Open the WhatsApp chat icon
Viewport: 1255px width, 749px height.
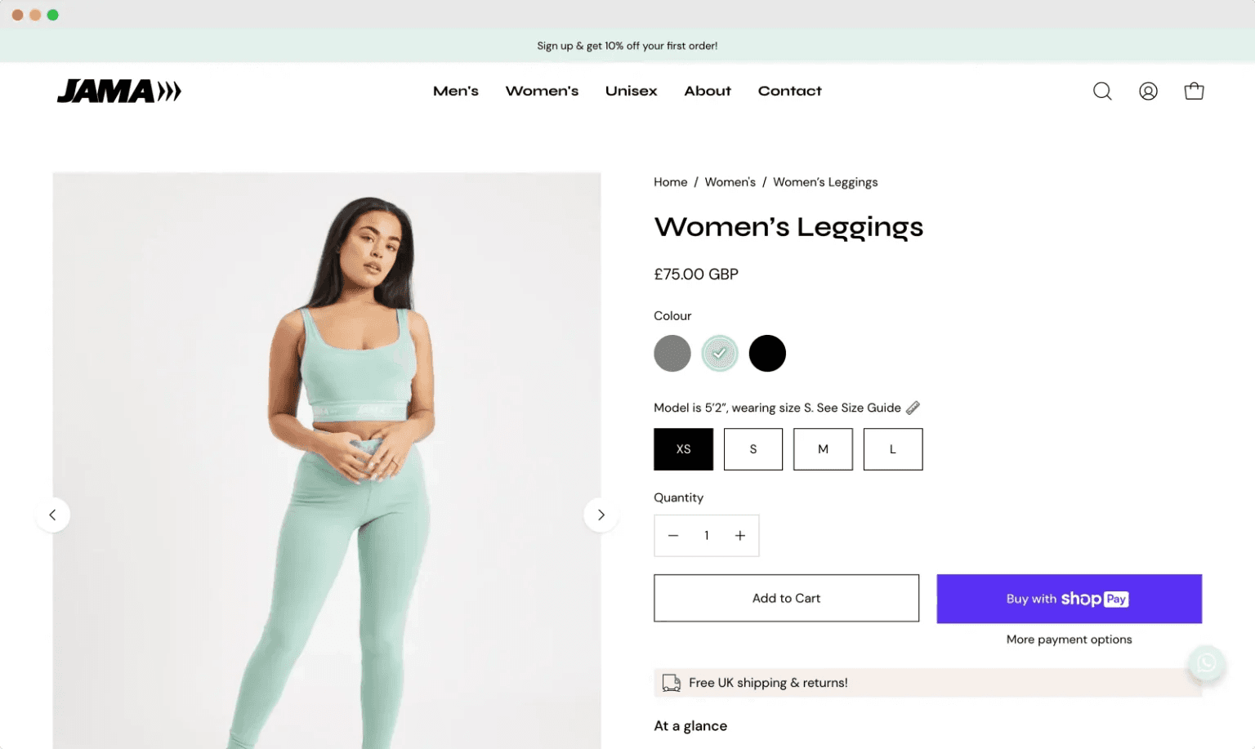coord(1206,664)
